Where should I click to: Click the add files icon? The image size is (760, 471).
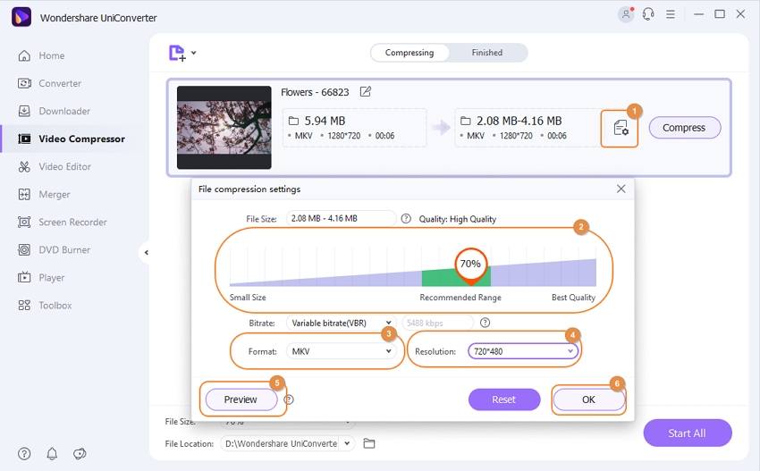(177, 53)
